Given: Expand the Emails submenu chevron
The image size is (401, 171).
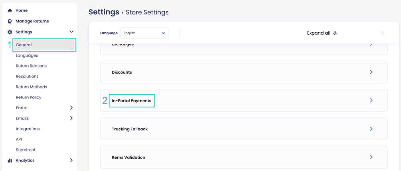Looking at the screenshot, I should click(71, 118).
